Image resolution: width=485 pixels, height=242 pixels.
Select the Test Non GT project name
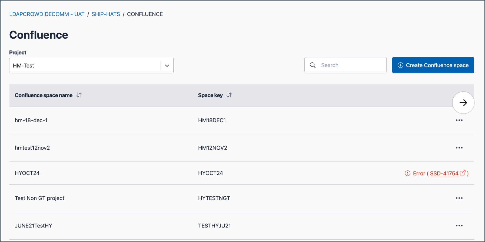pos(39,198)
